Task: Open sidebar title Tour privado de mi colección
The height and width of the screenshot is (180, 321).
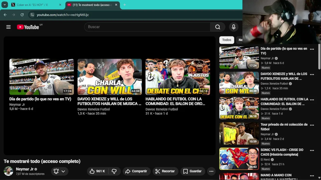Action: coord(284,127)
